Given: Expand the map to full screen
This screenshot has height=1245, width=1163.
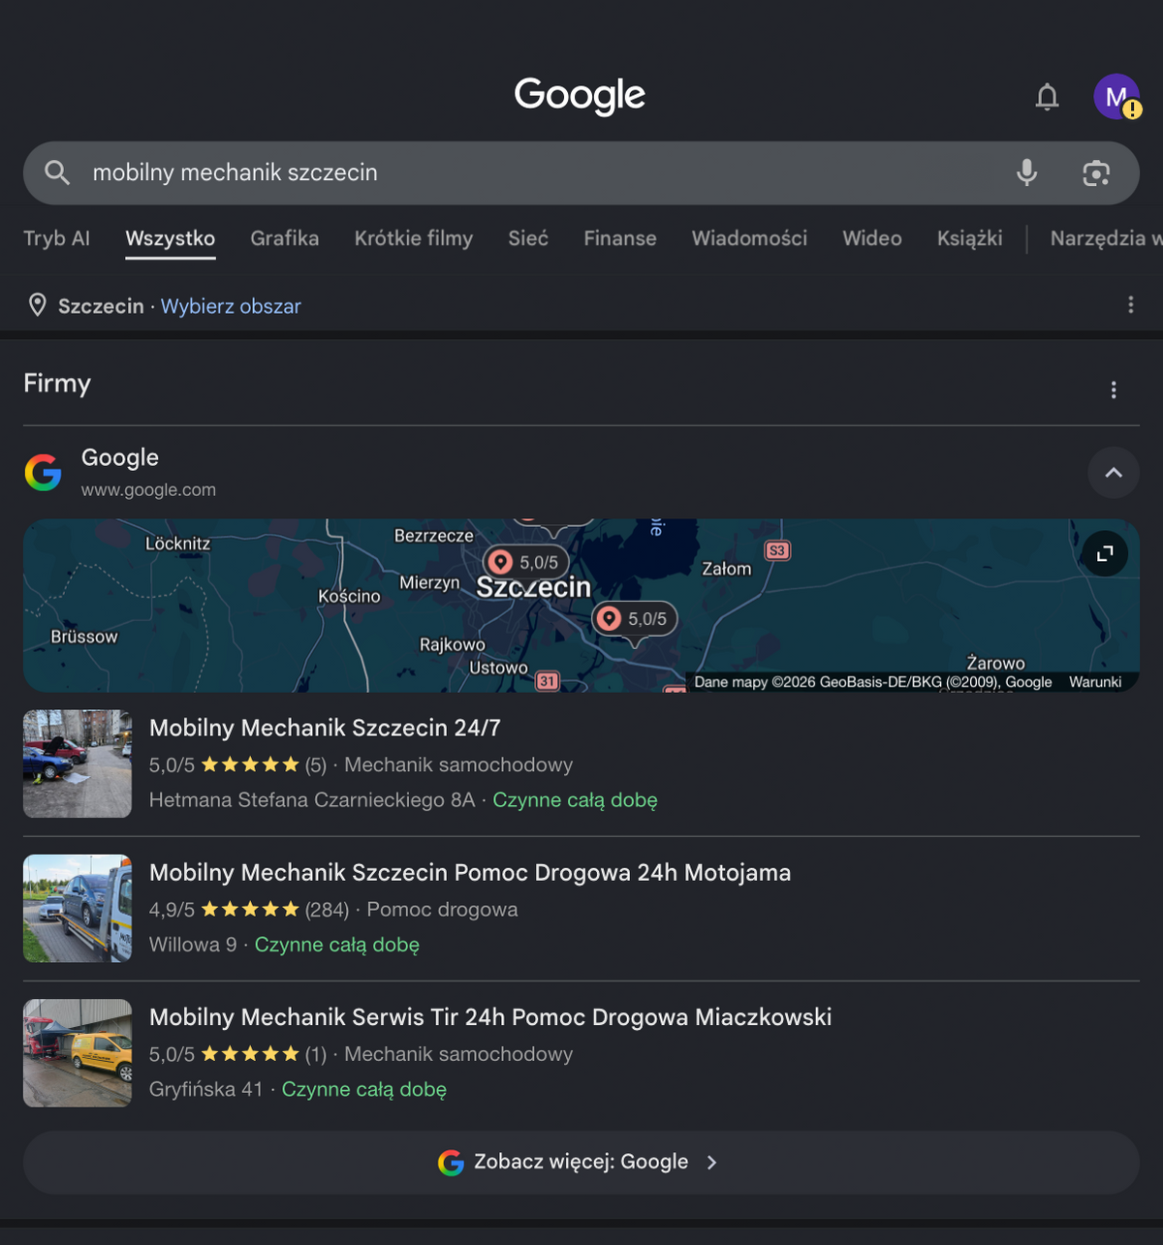Looking at the screenshot, I should (x=1105, y=554).
